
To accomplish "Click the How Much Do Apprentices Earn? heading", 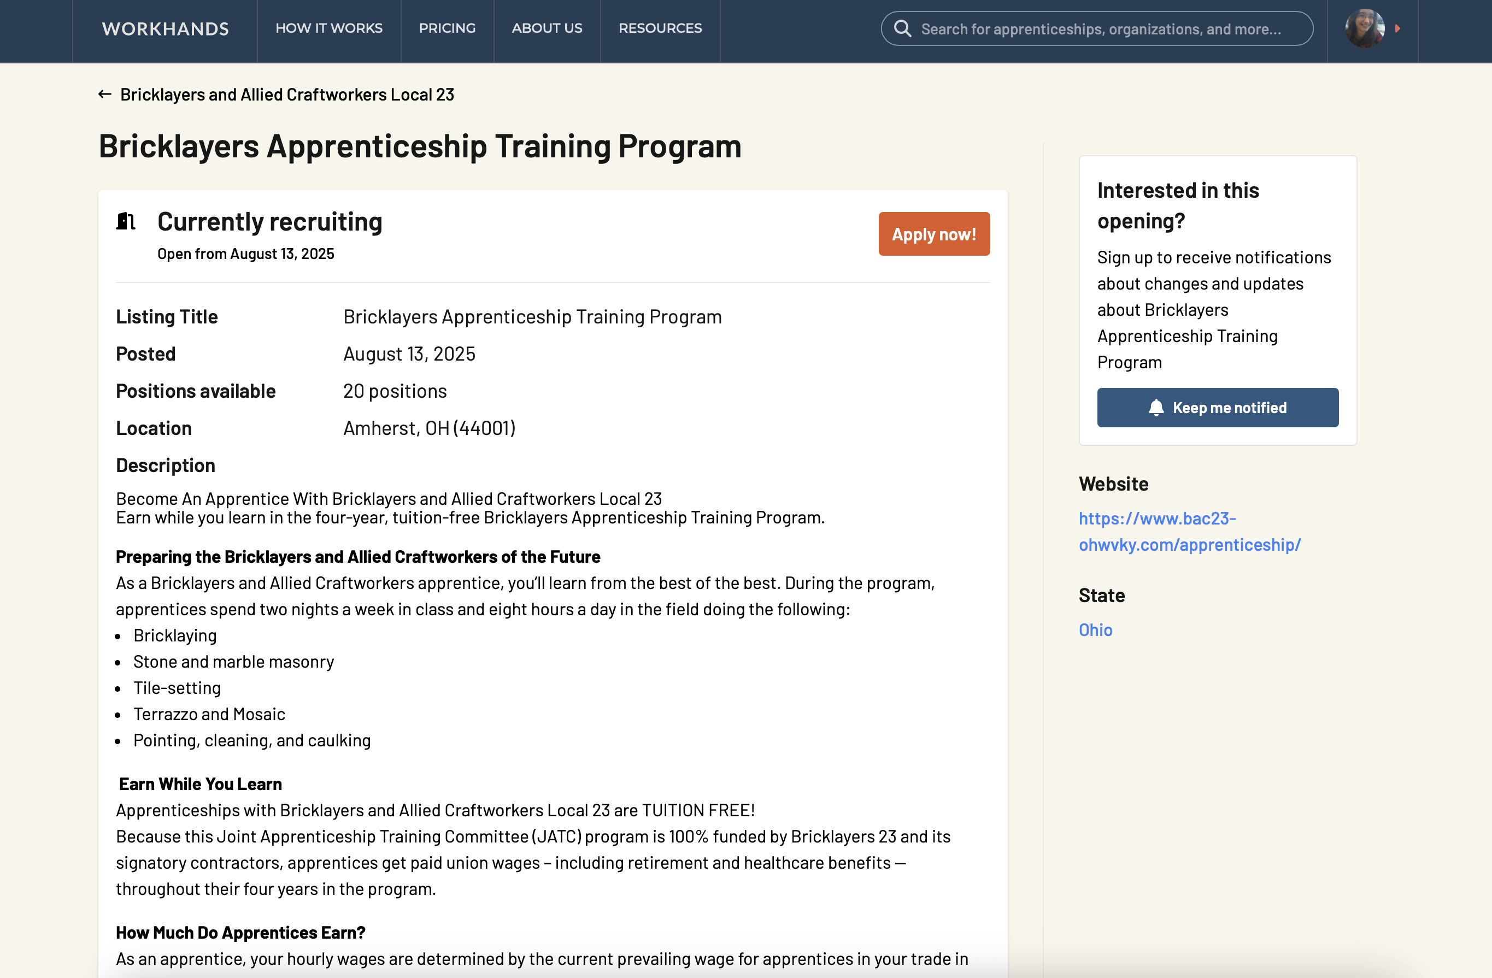I will pos(240,932).
